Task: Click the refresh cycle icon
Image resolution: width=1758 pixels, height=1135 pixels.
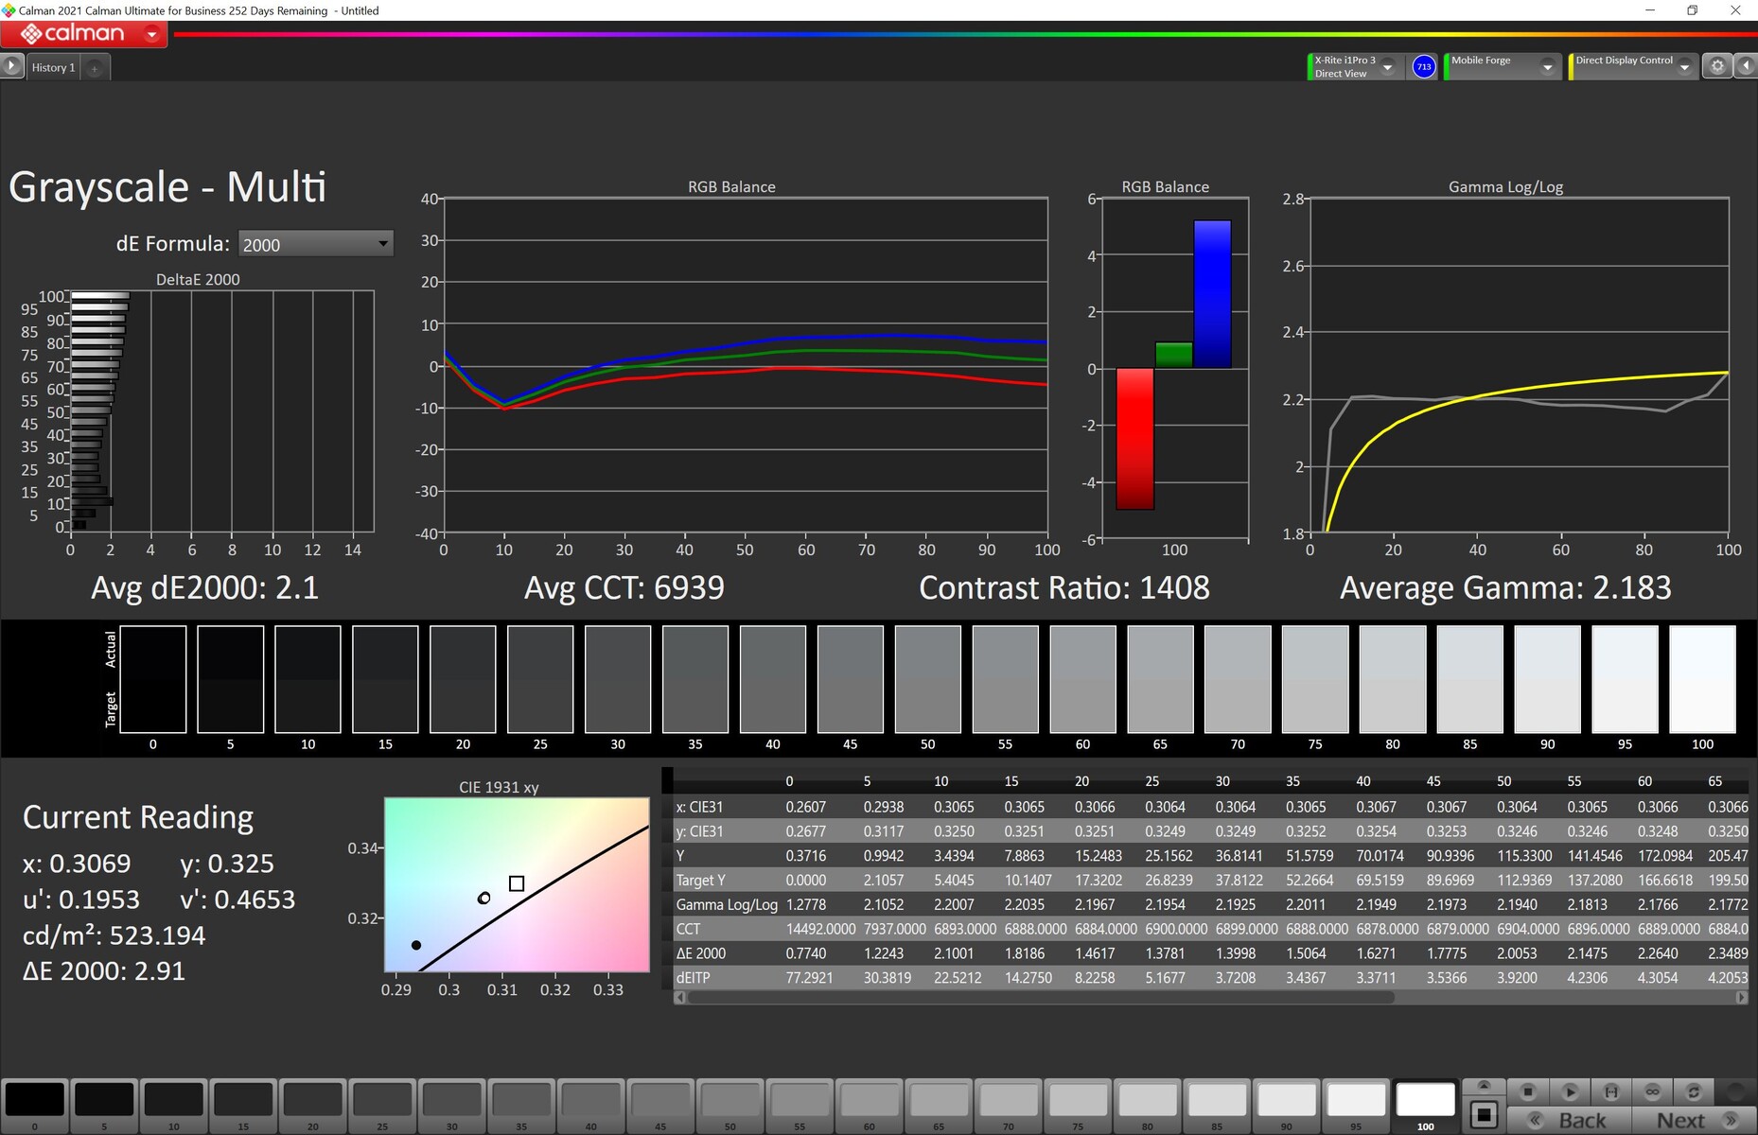Action: (x=1694, y=1091)
